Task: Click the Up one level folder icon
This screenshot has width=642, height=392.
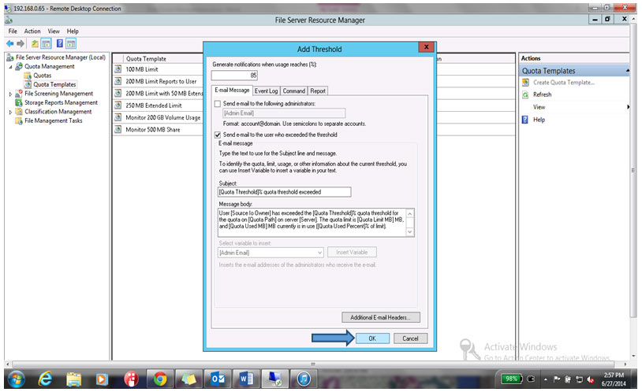Action: coord(35,44)
